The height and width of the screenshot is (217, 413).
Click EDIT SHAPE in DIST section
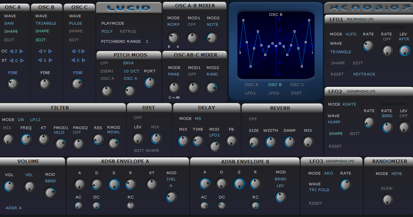147,151
